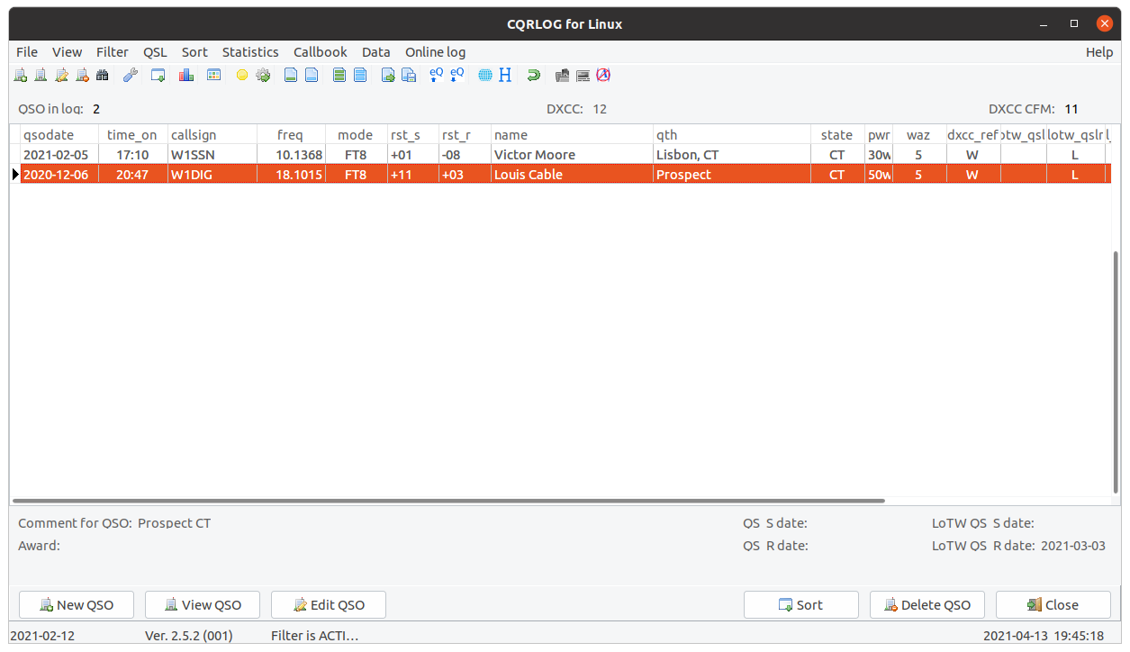Open the QSL menu
Viewport: 1130px width, 652px height.
[155, 52]
